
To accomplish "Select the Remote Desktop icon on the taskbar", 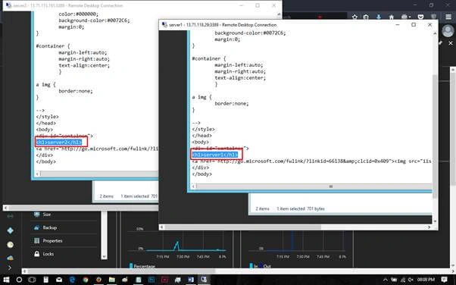I will coord(204,280).
